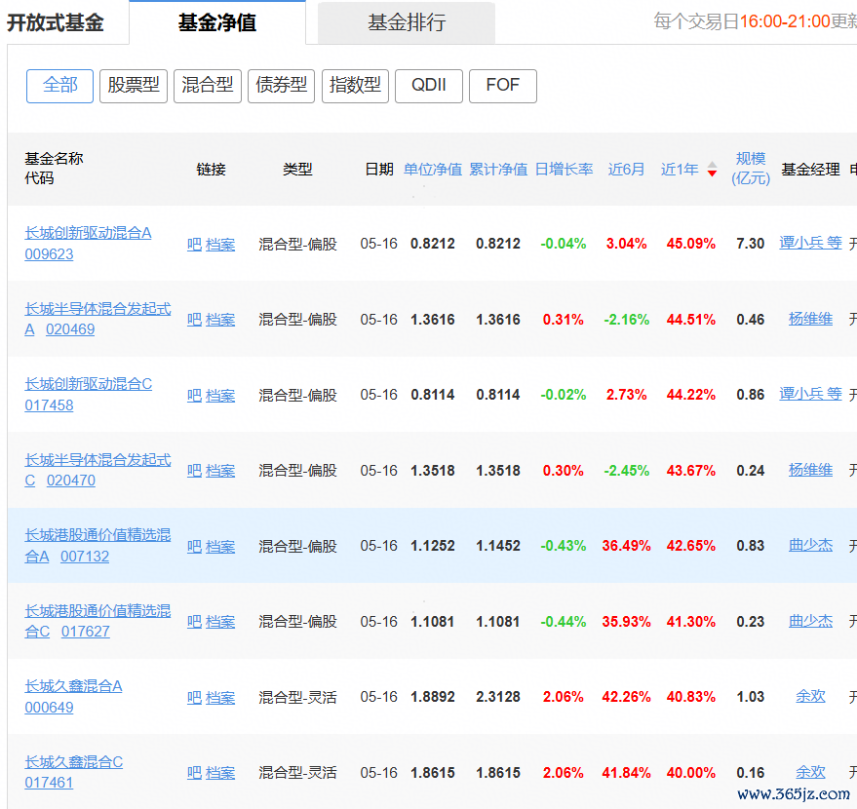Screen dimensions: 857x809
Task: Click the 近1年 sort arrow icon
Action: point(712,170)
